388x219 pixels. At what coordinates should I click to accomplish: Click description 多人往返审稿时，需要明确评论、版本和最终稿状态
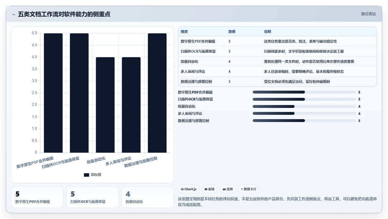[x=304, y=72]
